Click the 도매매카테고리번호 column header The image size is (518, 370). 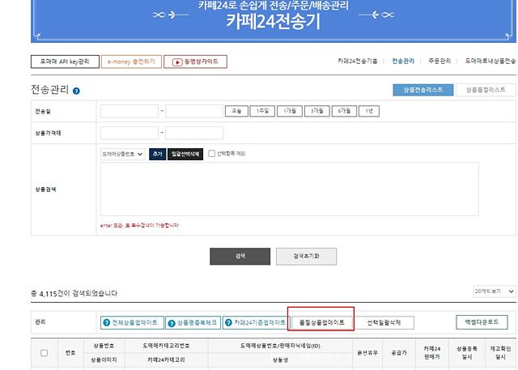pyautogui.click(x=166, y=346)
